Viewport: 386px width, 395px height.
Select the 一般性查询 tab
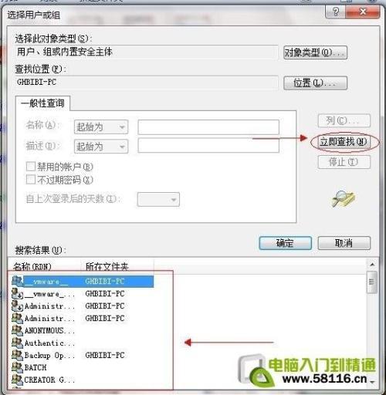[x=42, y=103]
